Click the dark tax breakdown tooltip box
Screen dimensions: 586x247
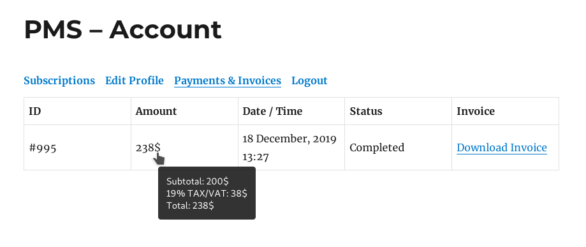click(x=207, y=193)
